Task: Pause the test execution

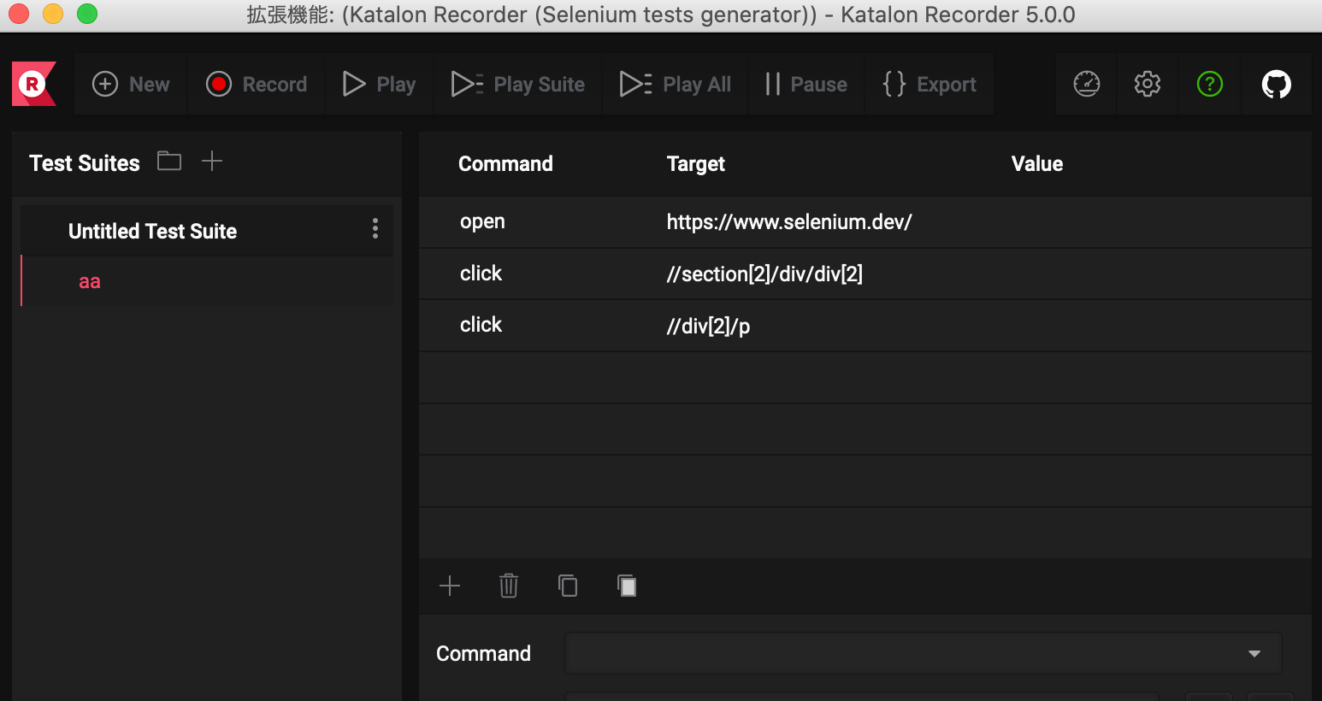Action: pos(806,84)
